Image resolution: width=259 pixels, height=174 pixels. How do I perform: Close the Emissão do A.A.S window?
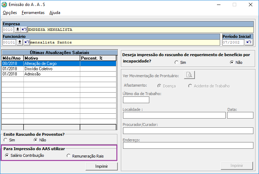(250, 5)
